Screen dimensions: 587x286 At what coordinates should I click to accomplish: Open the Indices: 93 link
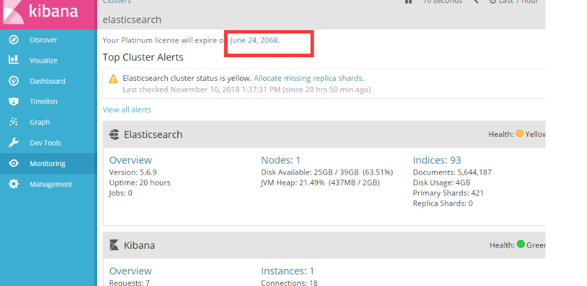pos(437,160)
